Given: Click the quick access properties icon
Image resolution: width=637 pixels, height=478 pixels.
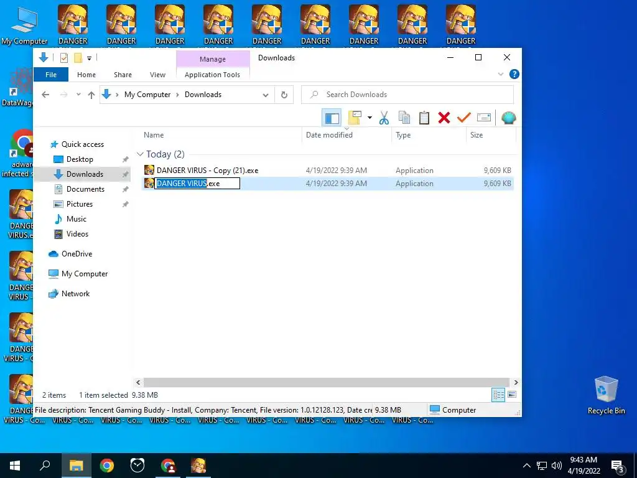Looking at the screenshot, I should [x=64, y=58].
